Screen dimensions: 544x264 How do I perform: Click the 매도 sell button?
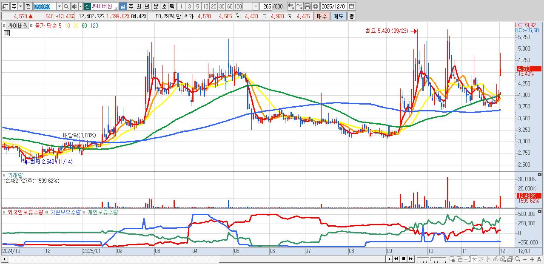[x=339, y=16]
